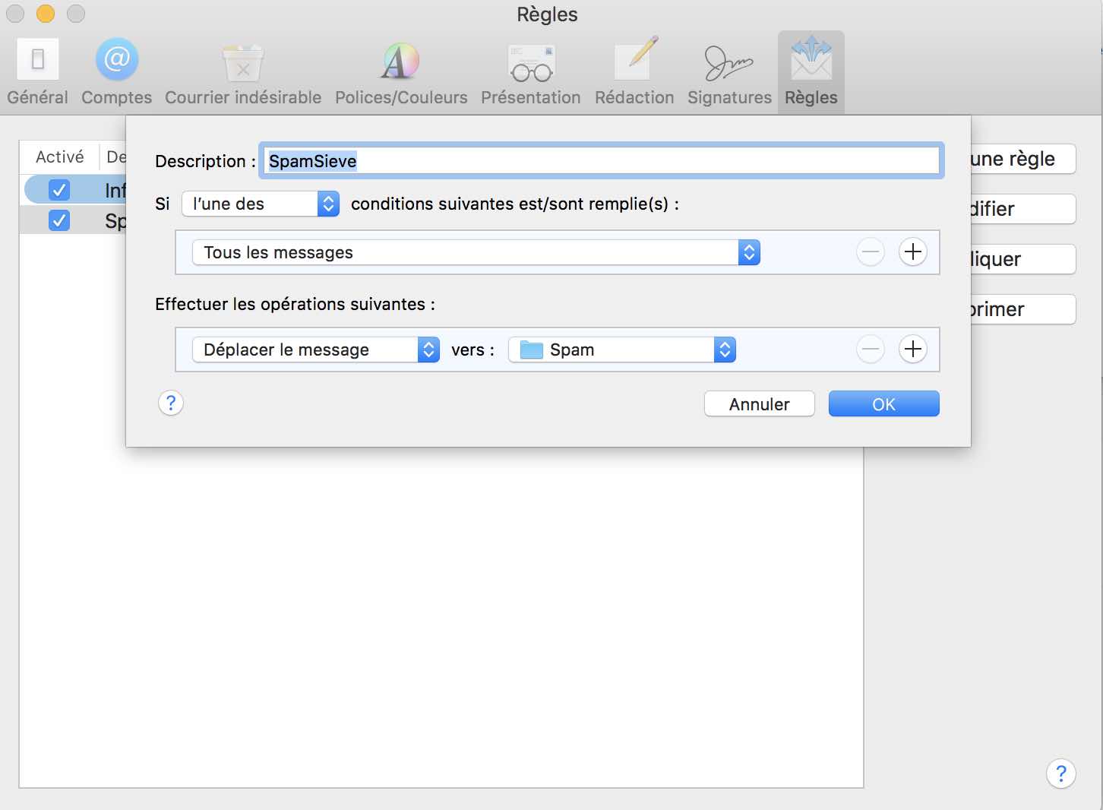Viewport: 1103px width, 810px height.
Task: Open the l'une des condition dropdown
Action: [x=261, y=204]
